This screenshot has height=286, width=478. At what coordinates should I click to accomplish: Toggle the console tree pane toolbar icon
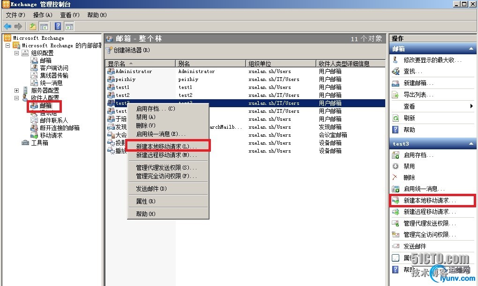click(x=44, y=27)
